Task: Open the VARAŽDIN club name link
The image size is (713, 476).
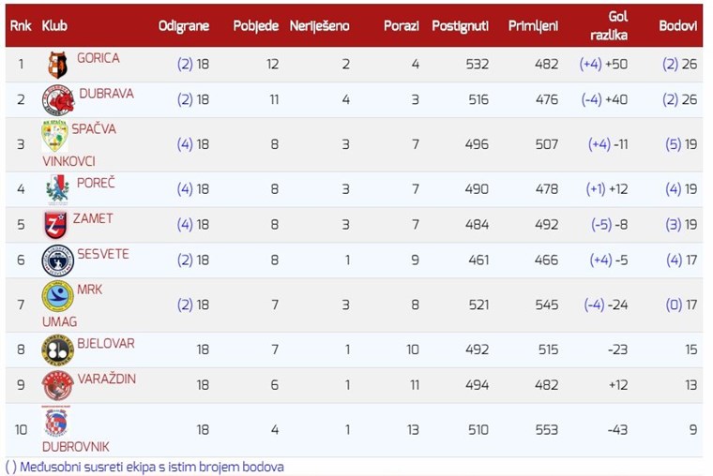Action: [x=109, y=379]
